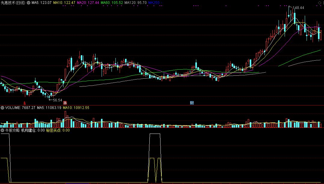
Task: Open the main chart indicator dropdown beside 先惠技术(日线)
Action: (29, 3)
